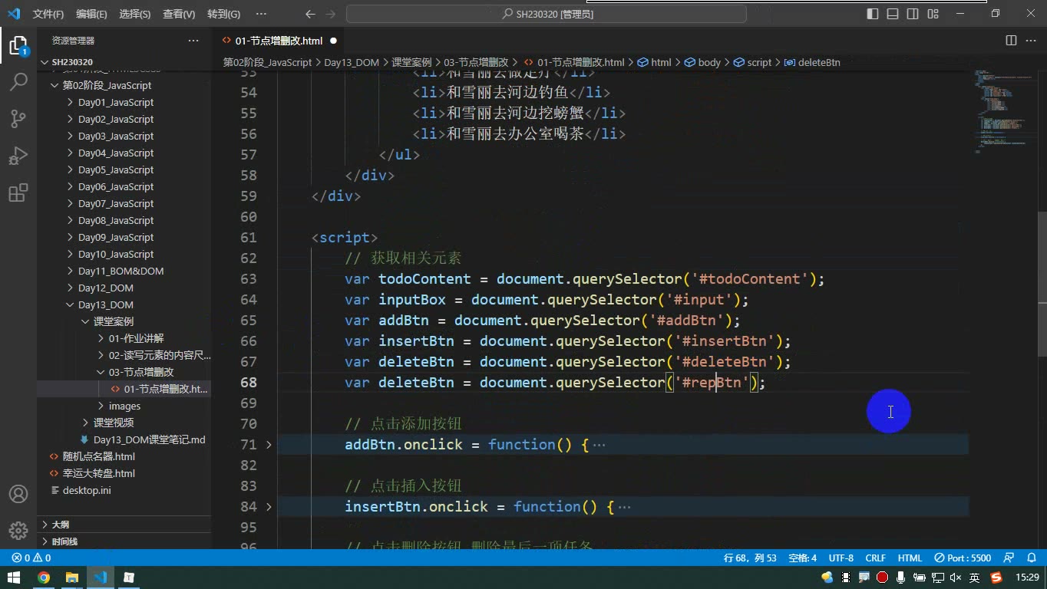Open the Source Control view icon
Image resolution: width=1047 pixels, height=589 pixels.
pyautogui.click(x=18, y=118)
